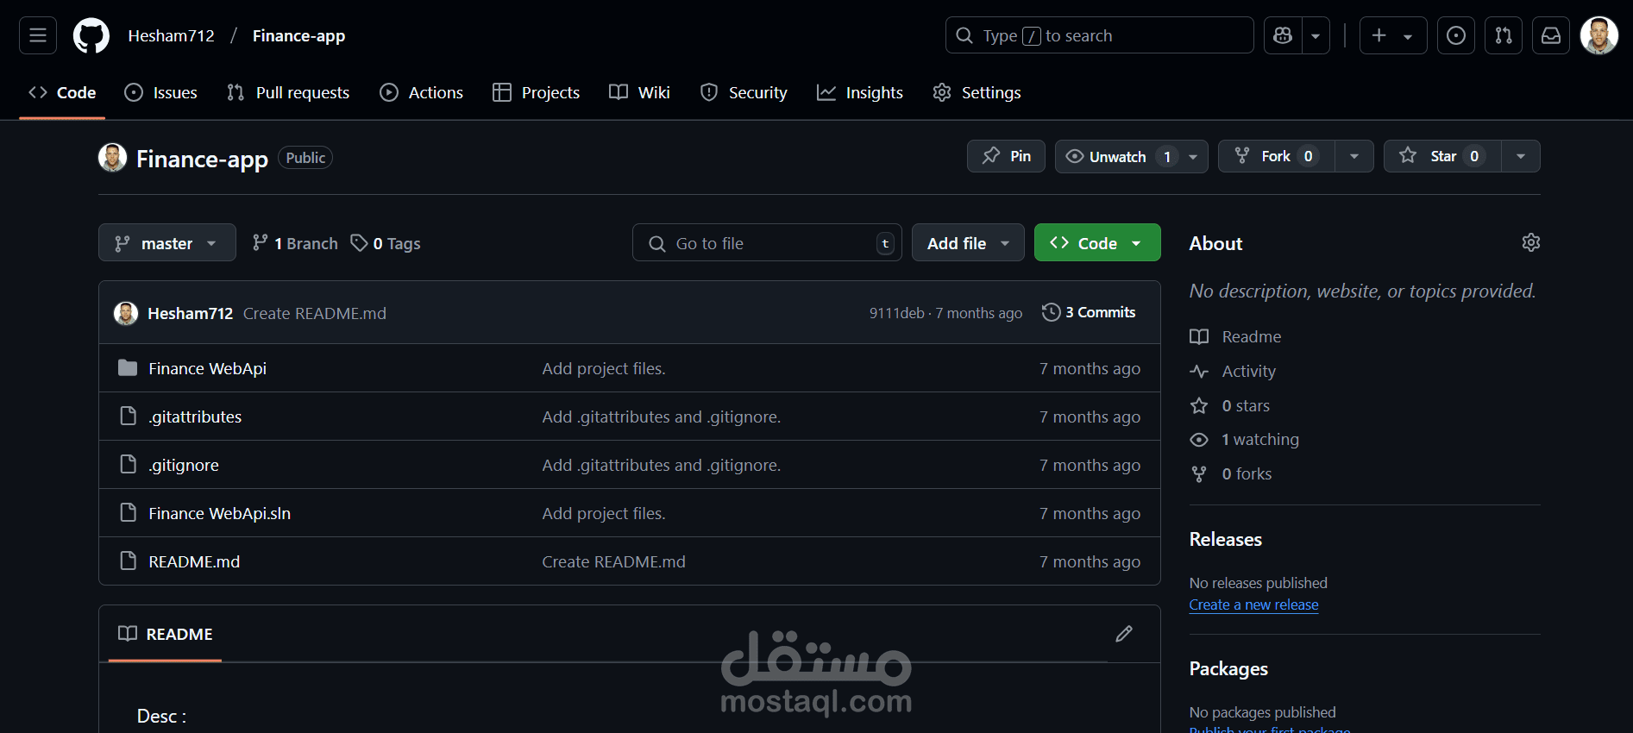Open the green Code dropdown button
The width and height of the screenshot is (1633, 733).
click(1097, 243)
